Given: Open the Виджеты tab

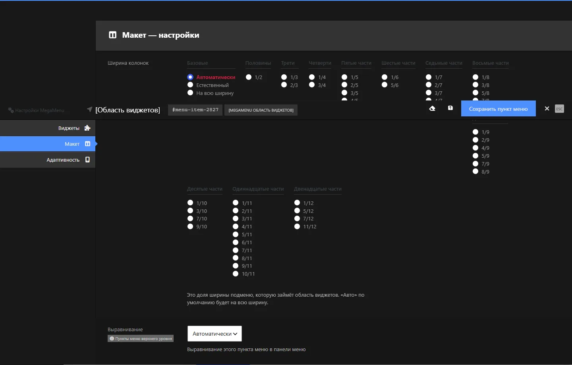Looking at the screenshot, I should tap(48, 128).
